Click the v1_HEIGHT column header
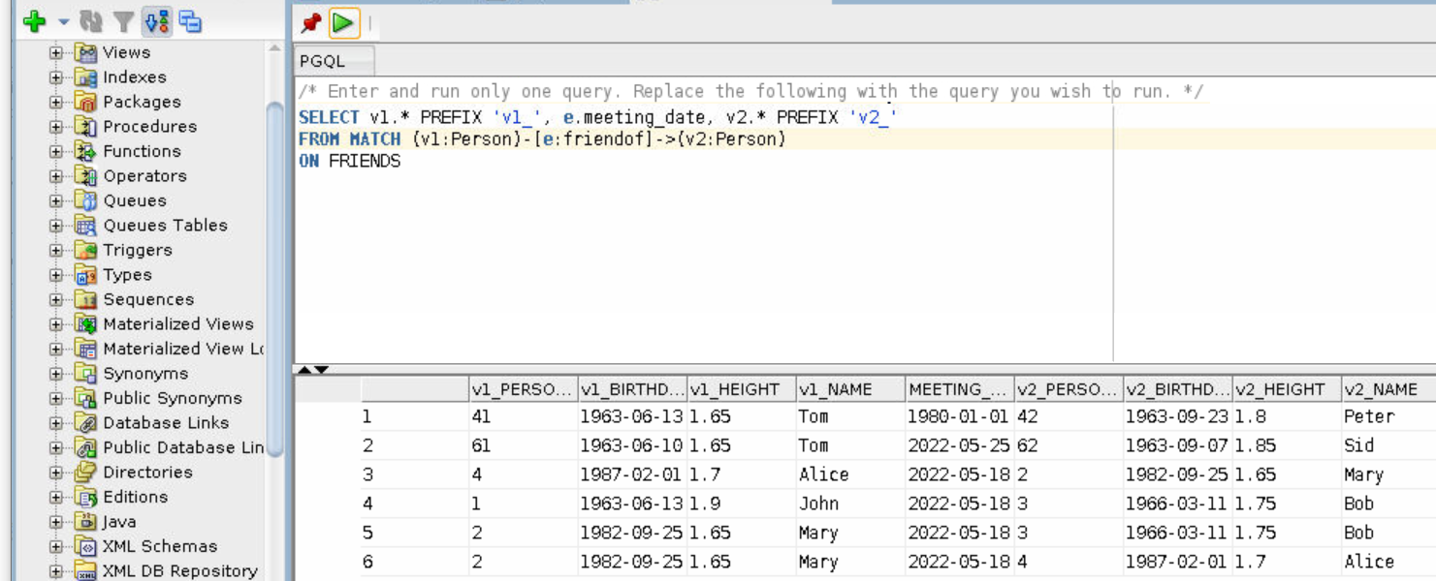 pyautogui.click(x=742, y=389)
